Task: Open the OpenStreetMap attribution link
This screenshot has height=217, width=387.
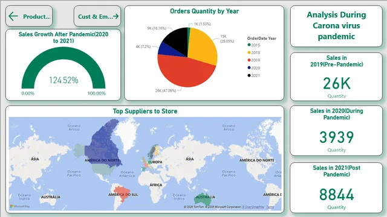Action: pyautogui.click(x=253, y=207)
